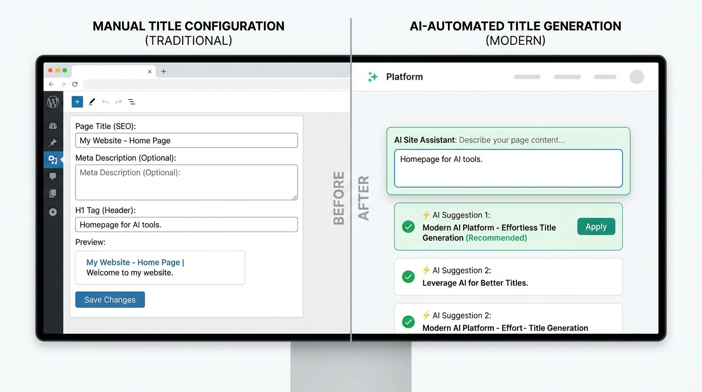Click inside the AI Site Assistant text box
Viewport: 702px width, 392px height.
pos(508,168)
